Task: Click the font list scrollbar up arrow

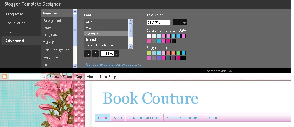Action: pos(131,21)
